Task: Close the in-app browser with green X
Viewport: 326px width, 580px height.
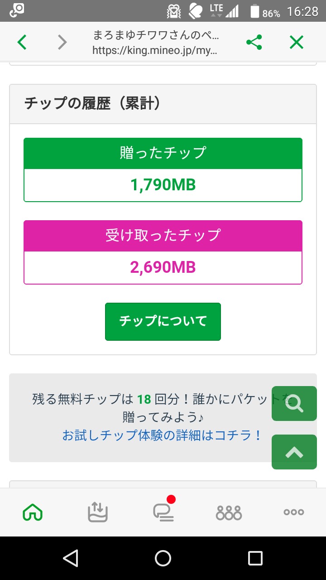Action: point(296,42)
